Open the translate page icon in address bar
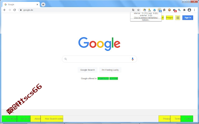The image size is (199, 124). (133, 10)
